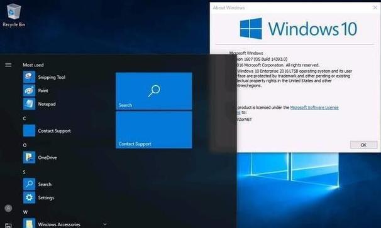Image resolution: width=381 pixels, height=228 pixels.
Task: Open Search under the S section
Action: (x=38, y=184)
